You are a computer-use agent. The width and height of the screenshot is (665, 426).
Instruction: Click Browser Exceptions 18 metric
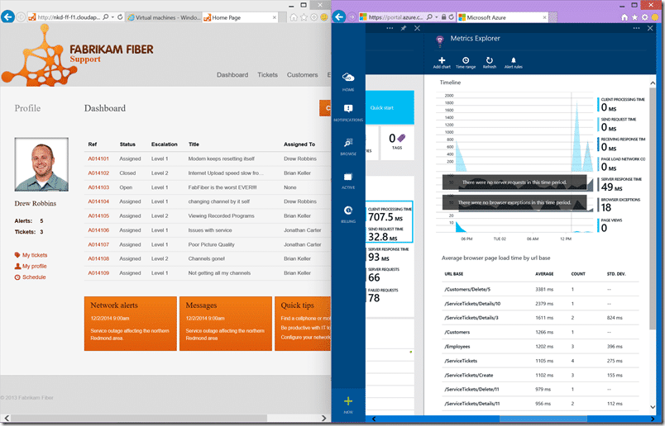coord(620,205)
